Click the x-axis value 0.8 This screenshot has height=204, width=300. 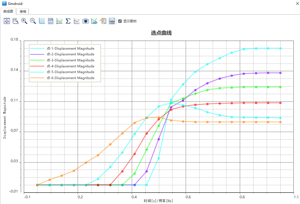coord(242,197)
